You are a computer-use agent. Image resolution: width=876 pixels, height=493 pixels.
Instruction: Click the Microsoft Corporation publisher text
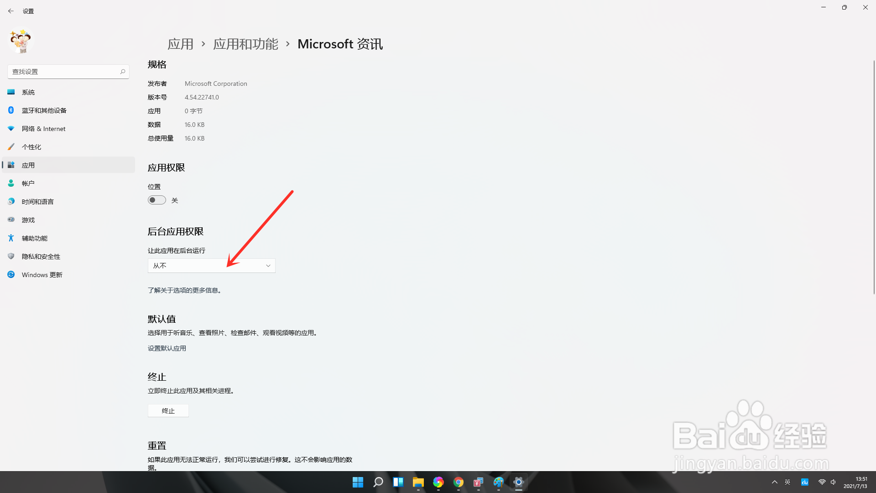pyautogui.click(x=216, y=84)
